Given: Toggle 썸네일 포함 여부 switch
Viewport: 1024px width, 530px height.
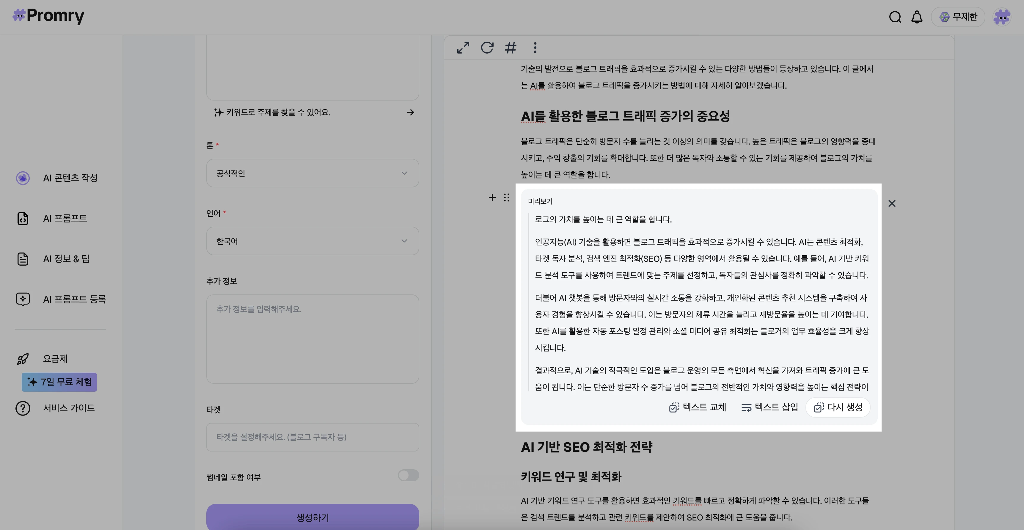Looking at the screenshot, I should (408, 476).
